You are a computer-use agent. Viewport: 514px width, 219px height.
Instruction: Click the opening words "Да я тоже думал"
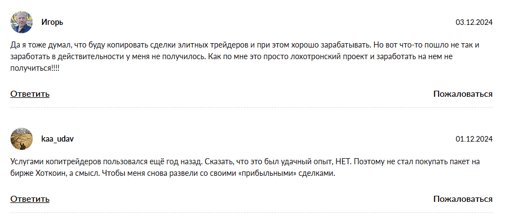pos(33,45)
